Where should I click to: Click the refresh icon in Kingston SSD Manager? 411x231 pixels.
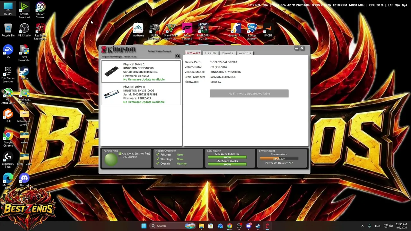click(x=177, y=56)
